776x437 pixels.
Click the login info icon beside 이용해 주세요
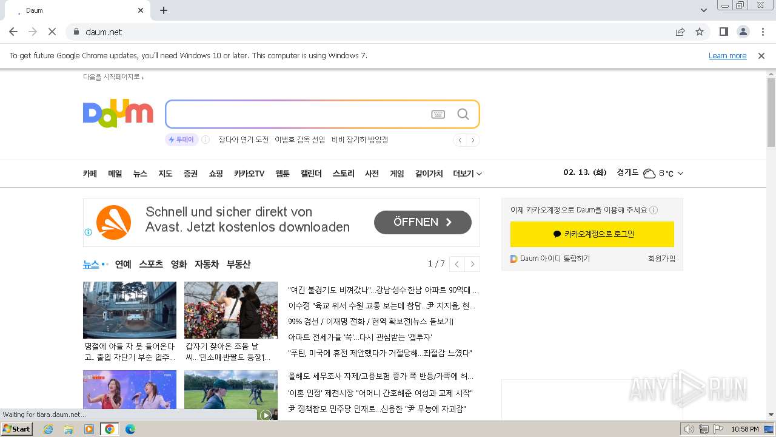pos(654,210)
